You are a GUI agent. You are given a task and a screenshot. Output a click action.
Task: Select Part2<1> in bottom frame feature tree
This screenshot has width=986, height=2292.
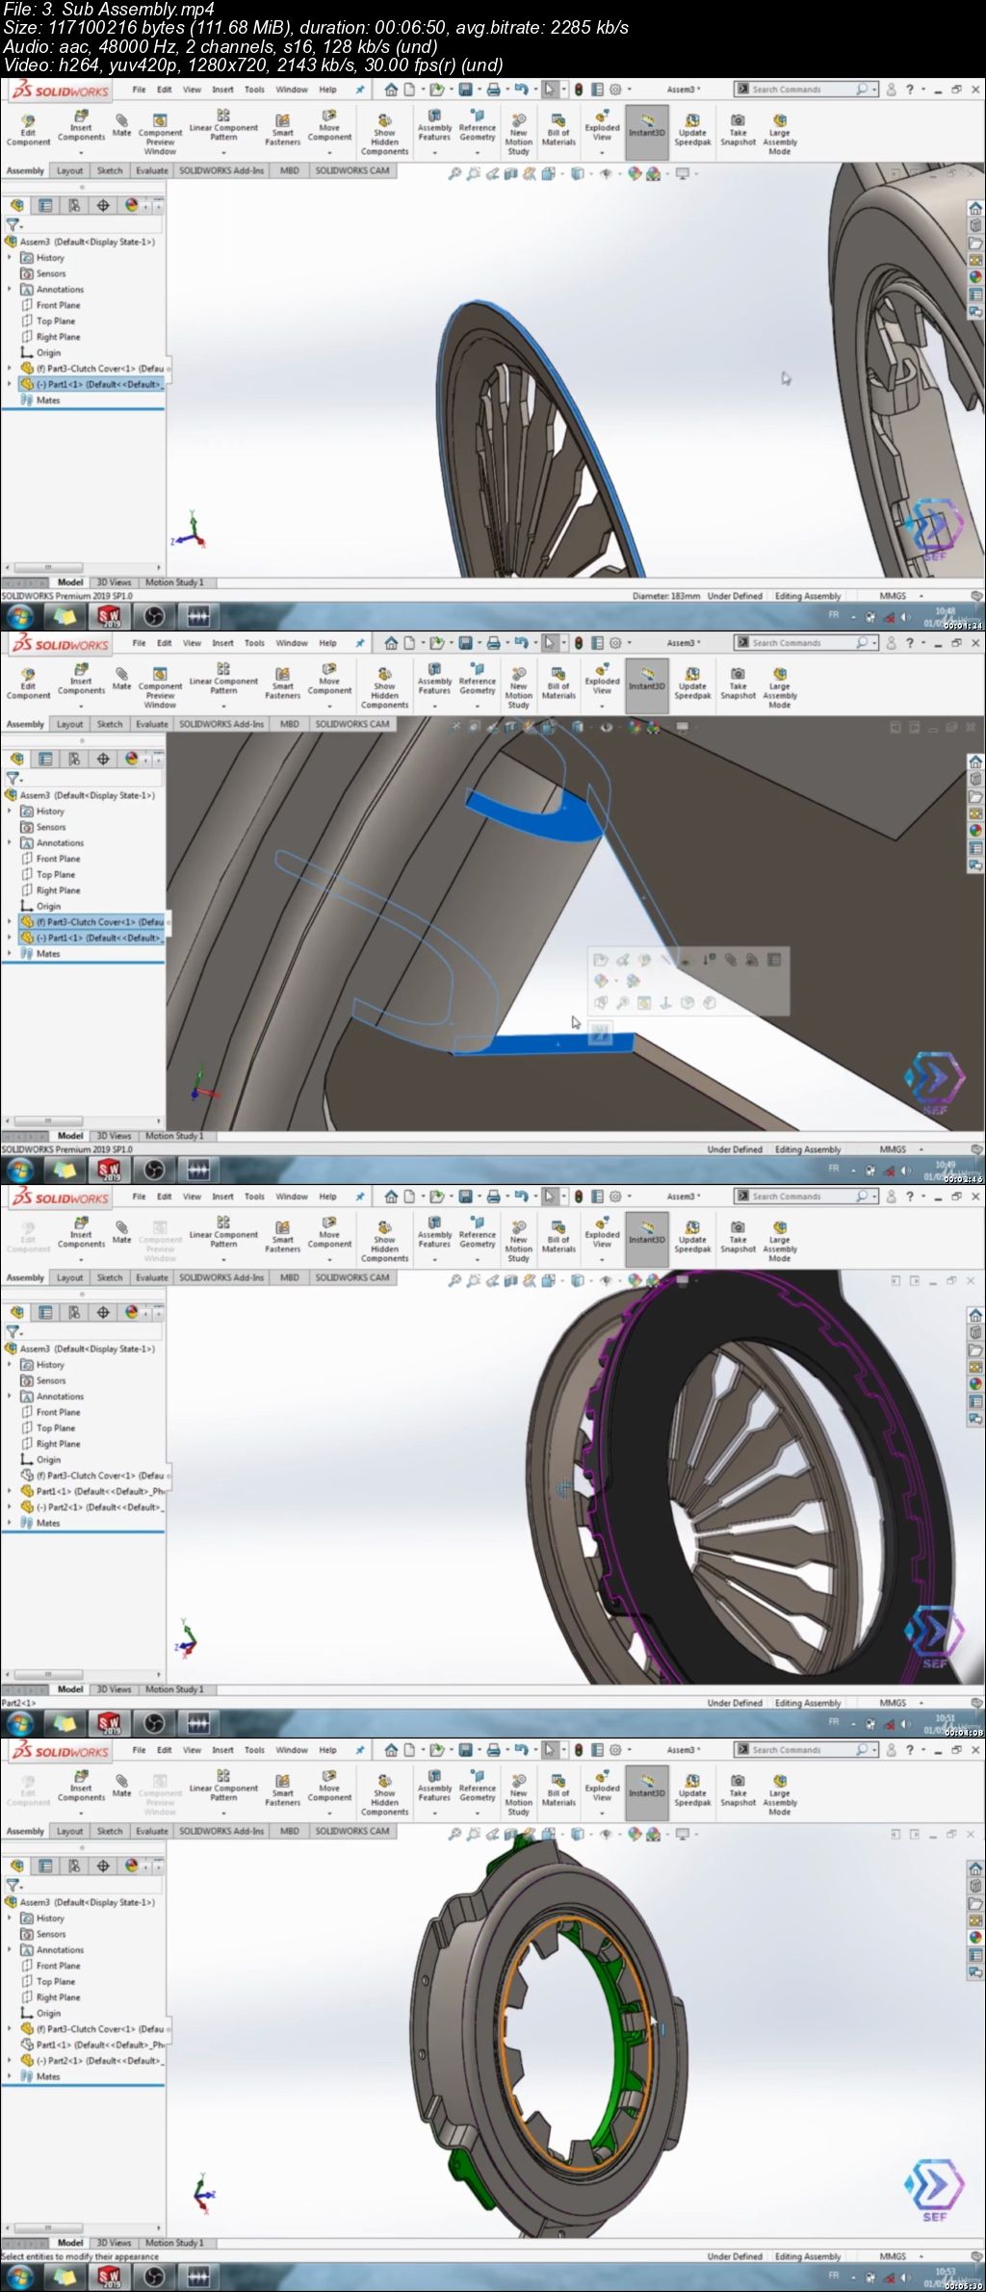pos(91,2061)
